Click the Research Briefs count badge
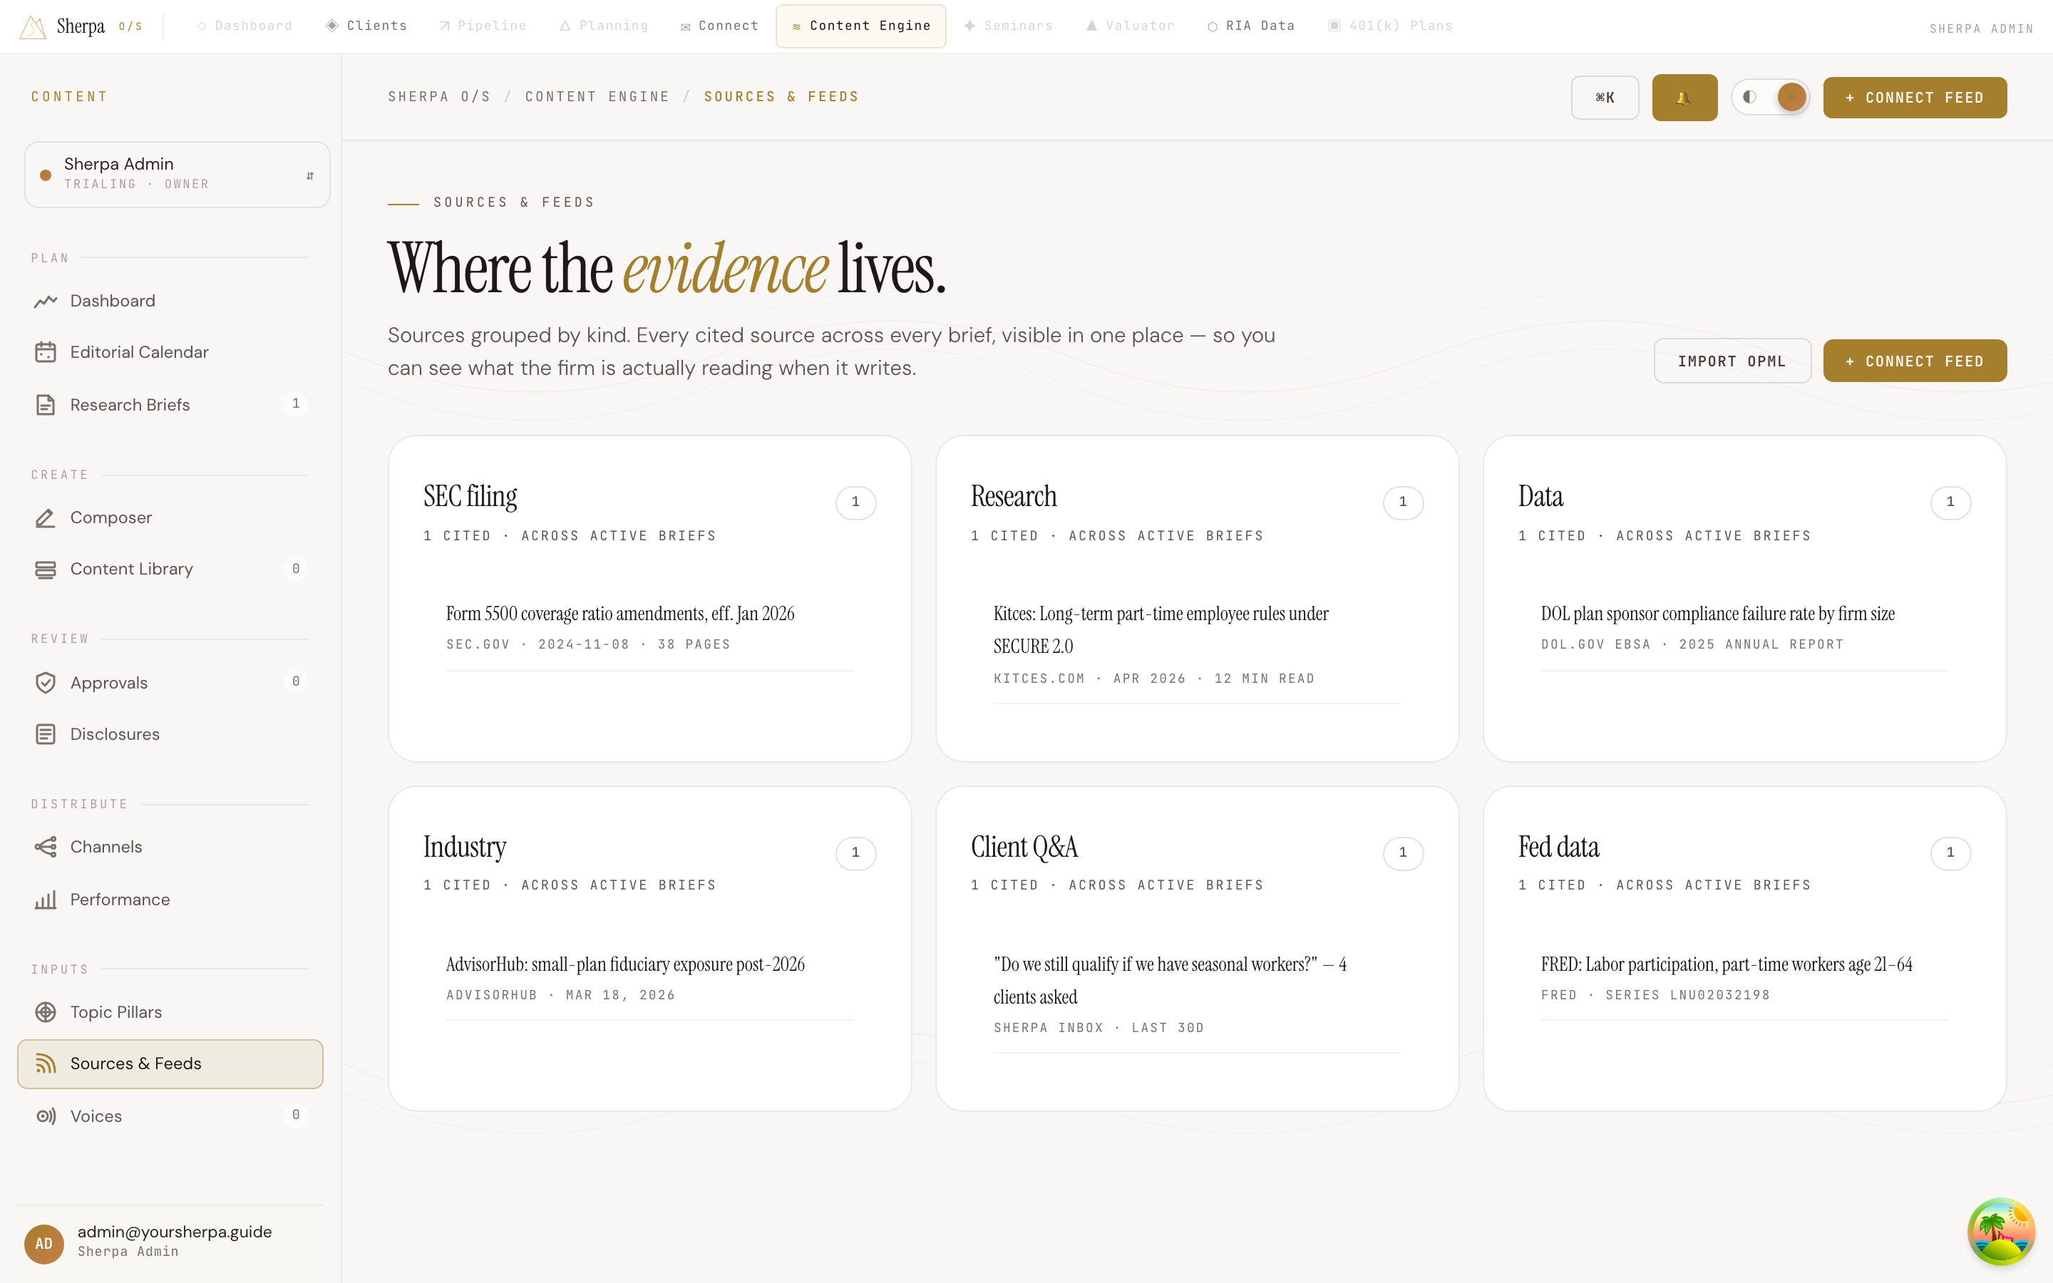Image resolution: width=2053 pixels, height=1283 pixels. (x=295, y=404)
